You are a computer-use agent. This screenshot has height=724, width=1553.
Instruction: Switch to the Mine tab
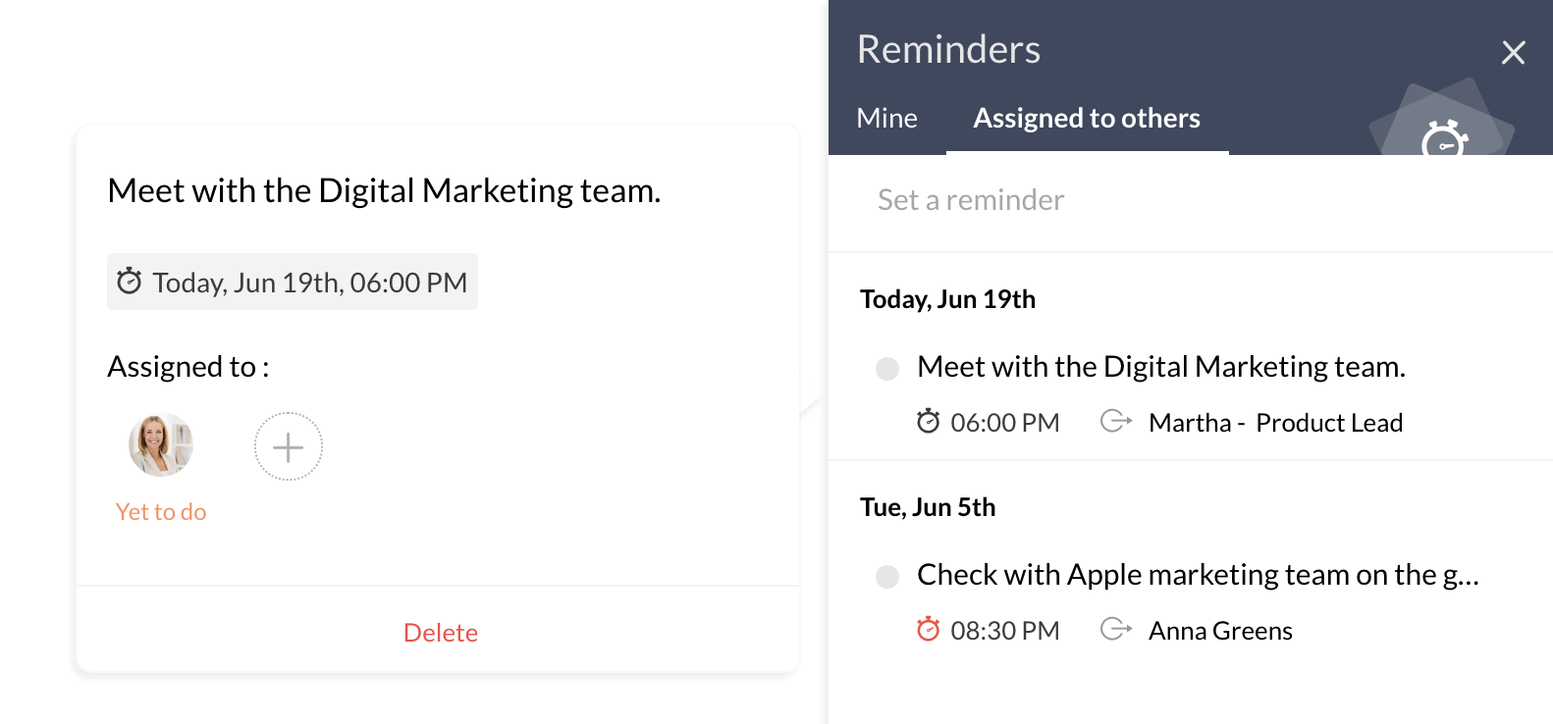[886, 119]
